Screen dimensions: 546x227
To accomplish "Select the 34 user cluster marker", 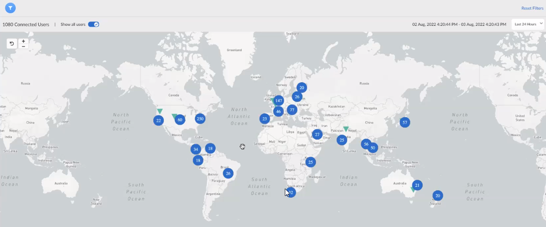I will coord(196,149).
